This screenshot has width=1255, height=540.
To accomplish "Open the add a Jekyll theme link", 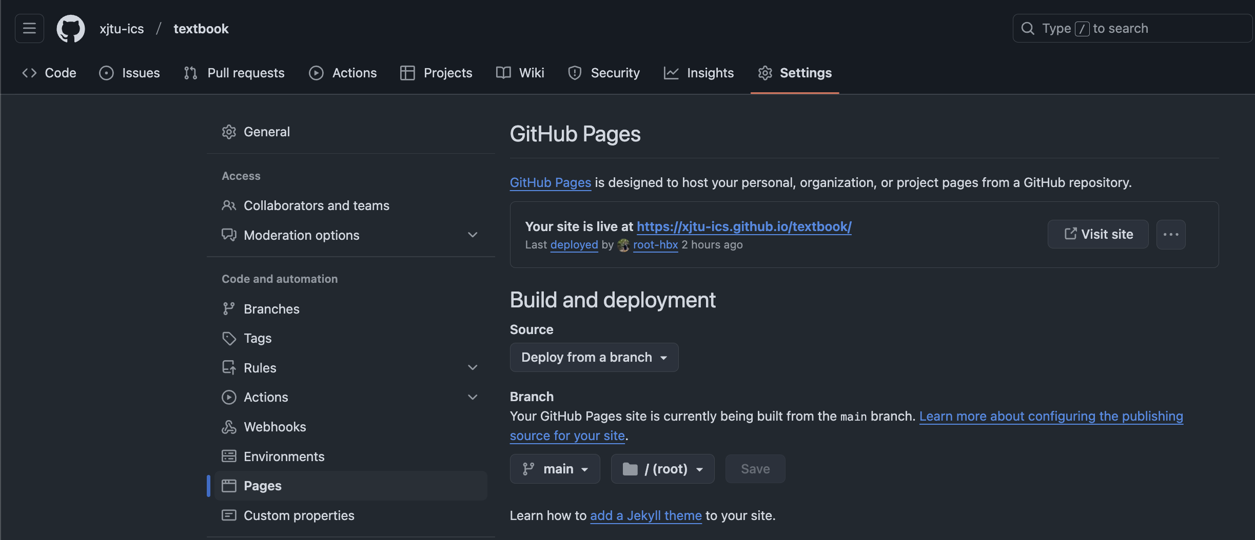I will [x=645, y=516].
